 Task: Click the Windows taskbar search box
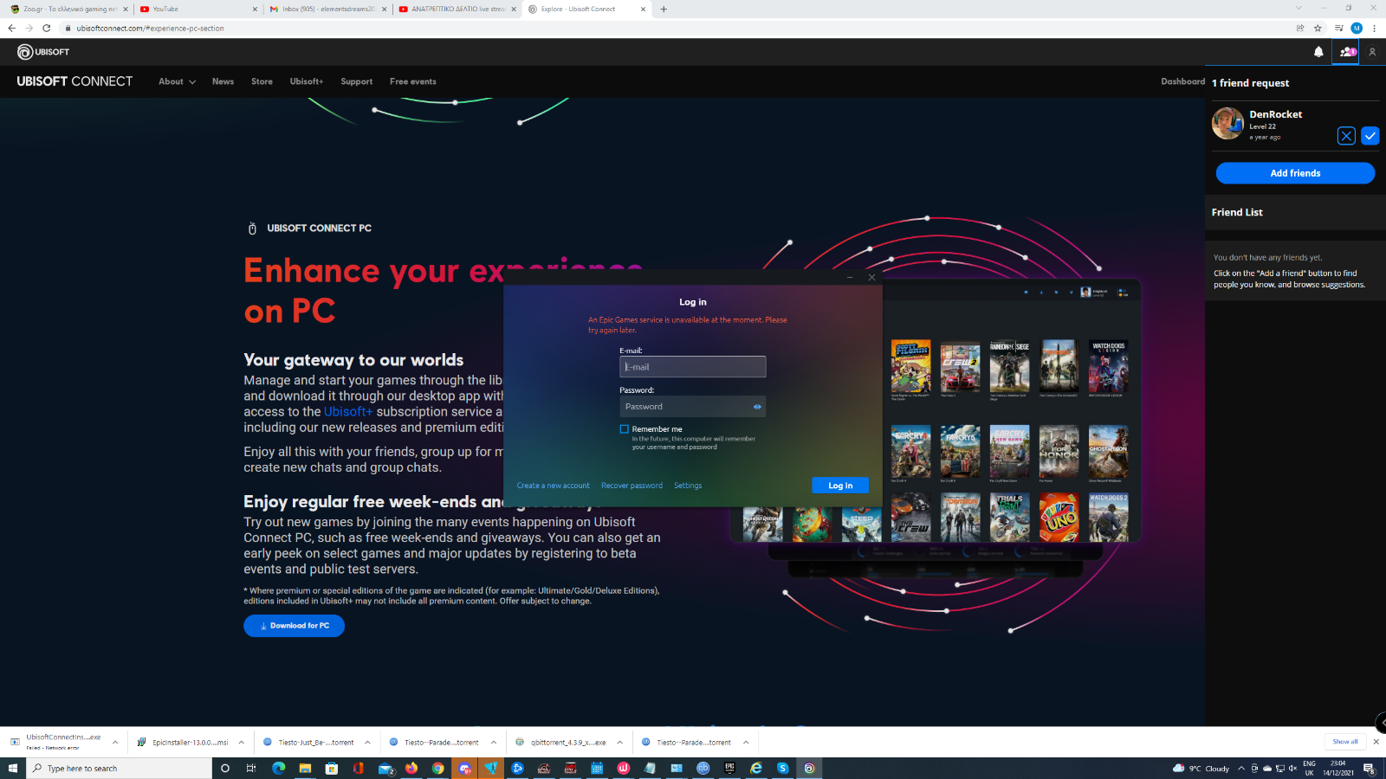pos(119,768)
